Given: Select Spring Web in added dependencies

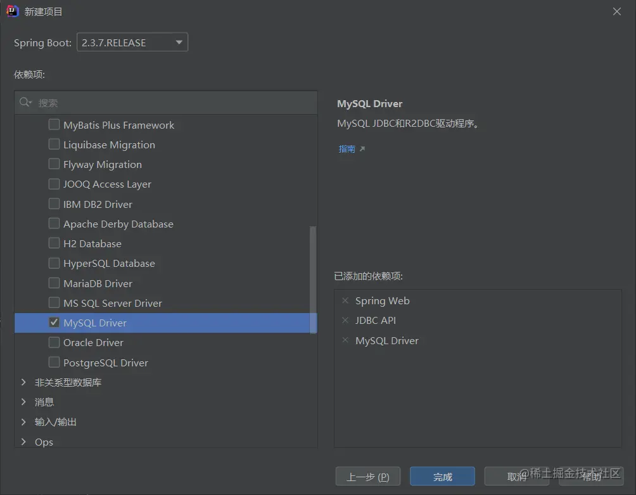Looking at the screenshot, I should (x=383, y=300).
